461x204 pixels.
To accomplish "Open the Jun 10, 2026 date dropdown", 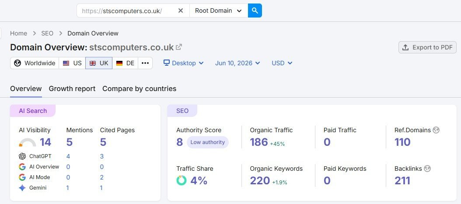I will coord(237,63).
